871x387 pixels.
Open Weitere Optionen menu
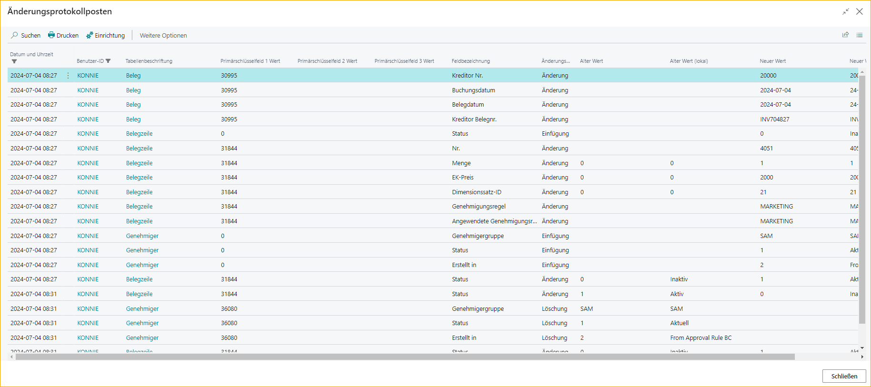(x=163, y=36)
